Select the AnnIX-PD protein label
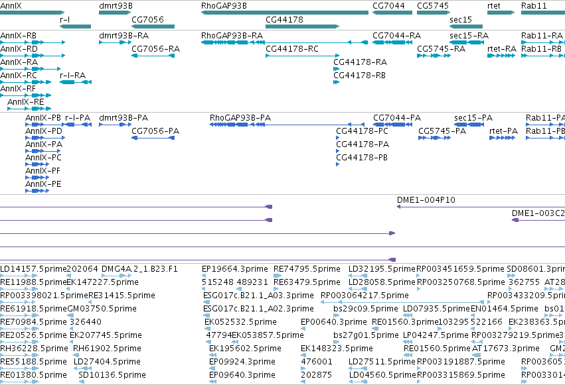 coord(44,131)
